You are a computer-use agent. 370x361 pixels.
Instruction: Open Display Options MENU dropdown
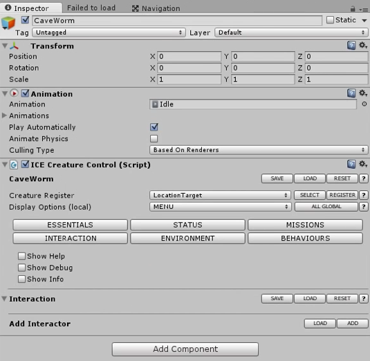[220, 207]
